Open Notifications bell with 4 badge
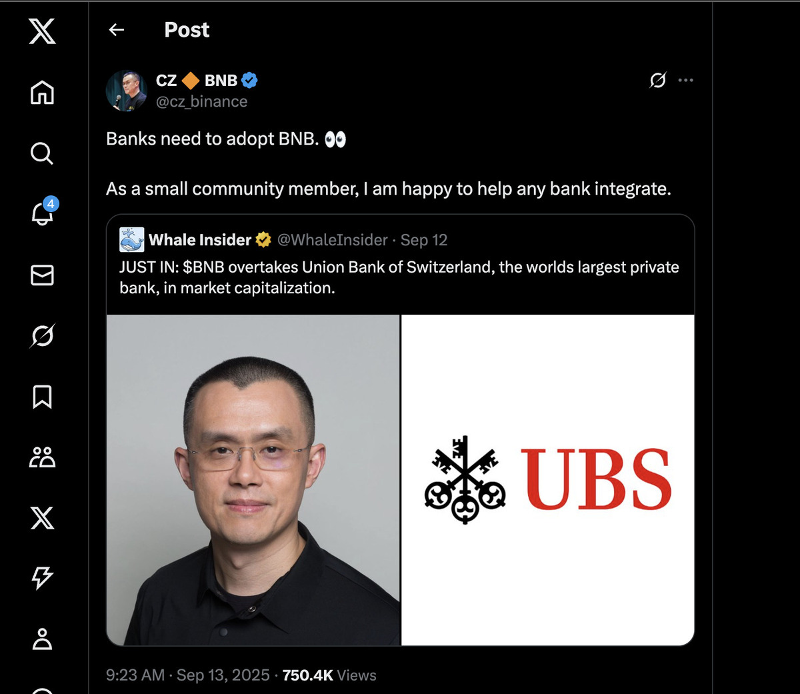Image resolution: width=800 pixels, height=694 pixels. point(43,213)
